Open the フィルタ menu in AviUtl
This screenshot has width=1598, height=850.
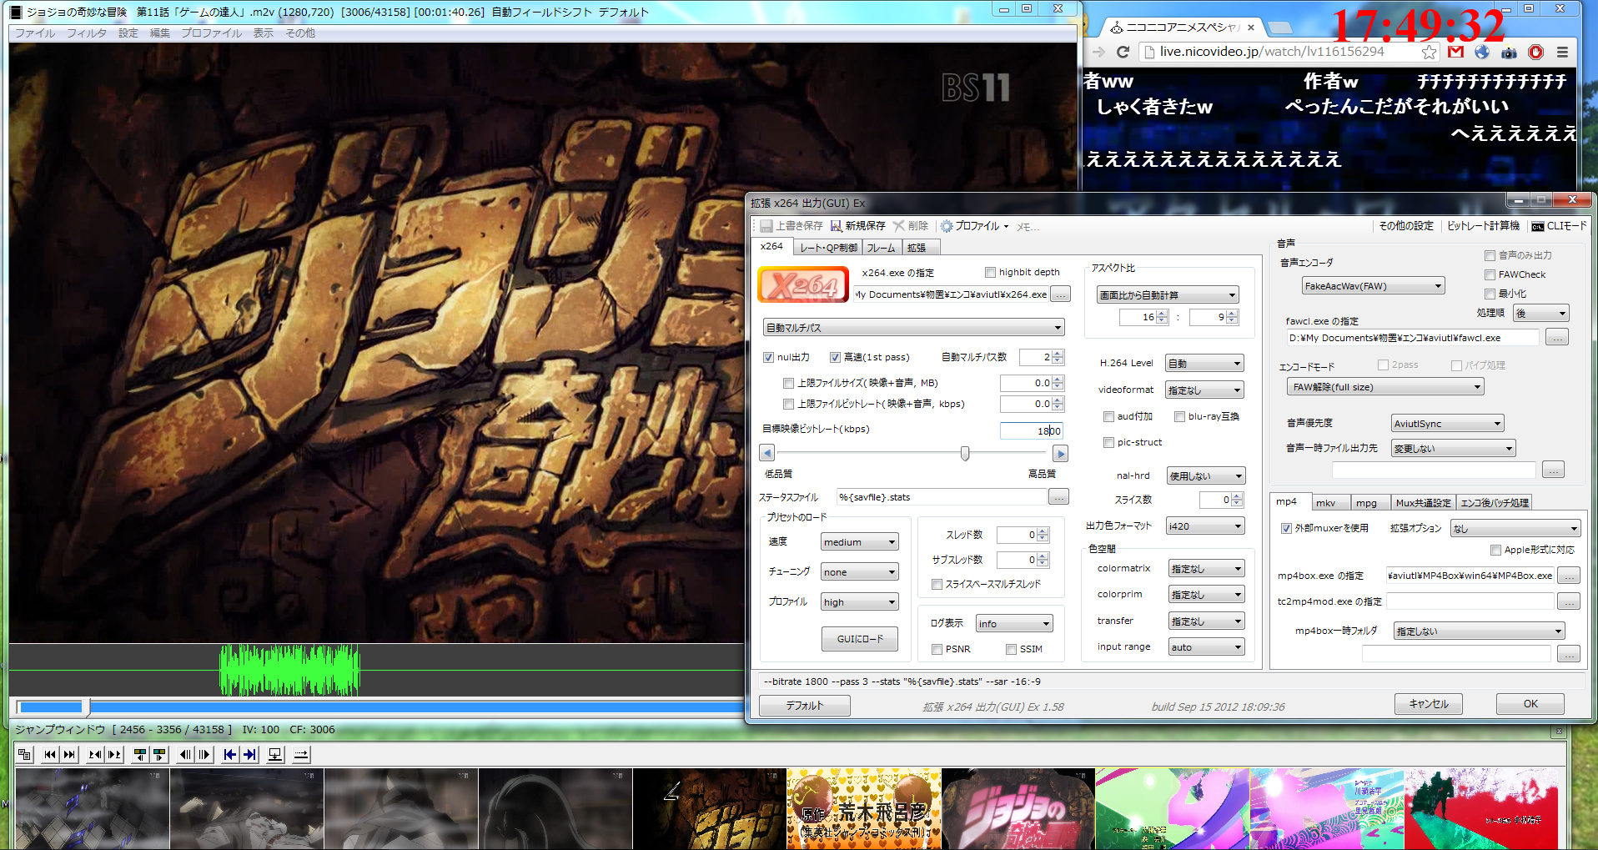[87, 33]
